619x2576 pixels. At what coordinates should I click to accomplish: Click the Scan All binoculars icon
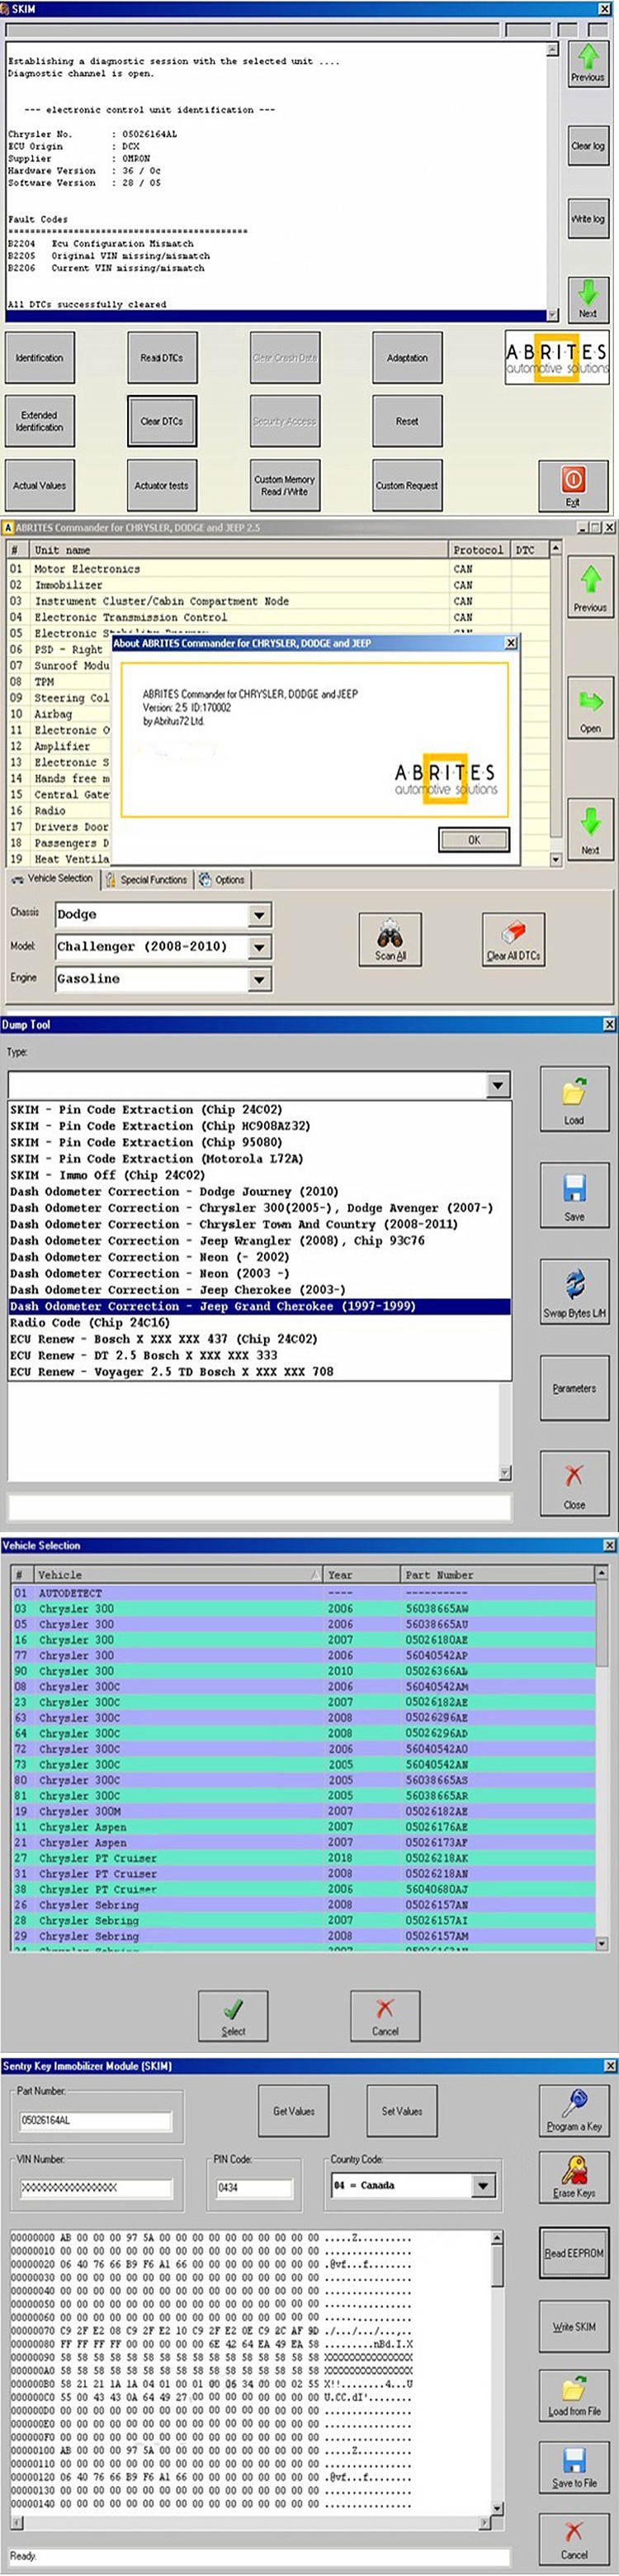(390, 940)
